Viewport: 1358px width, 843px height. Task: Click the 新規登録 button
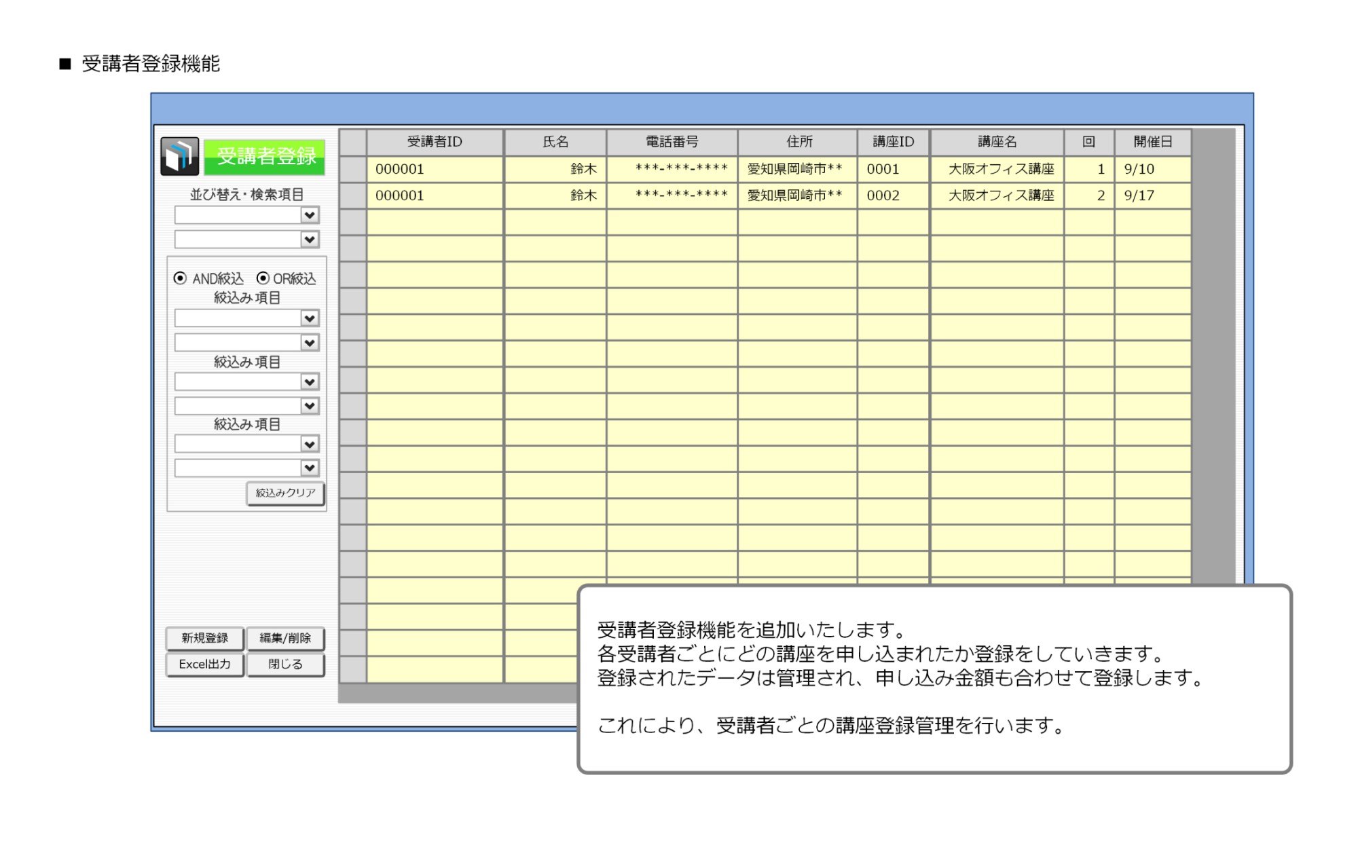click(x=204, y=638)
